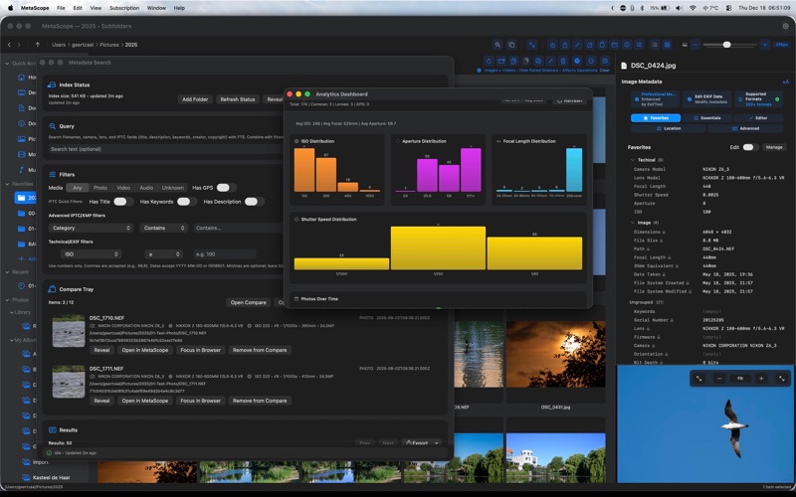Click the trash icon in secondary toolbar
Viewport: 796px width, 497px height.
563,61
